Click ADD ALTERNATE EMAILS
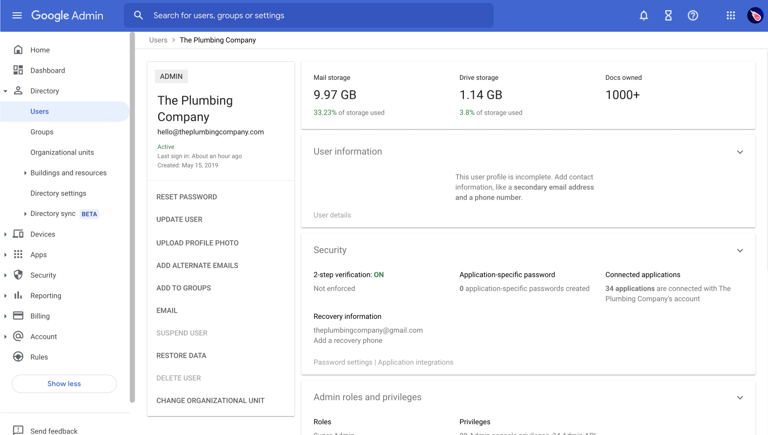Viewport: 768px width, 435px height. coord(197,266)
